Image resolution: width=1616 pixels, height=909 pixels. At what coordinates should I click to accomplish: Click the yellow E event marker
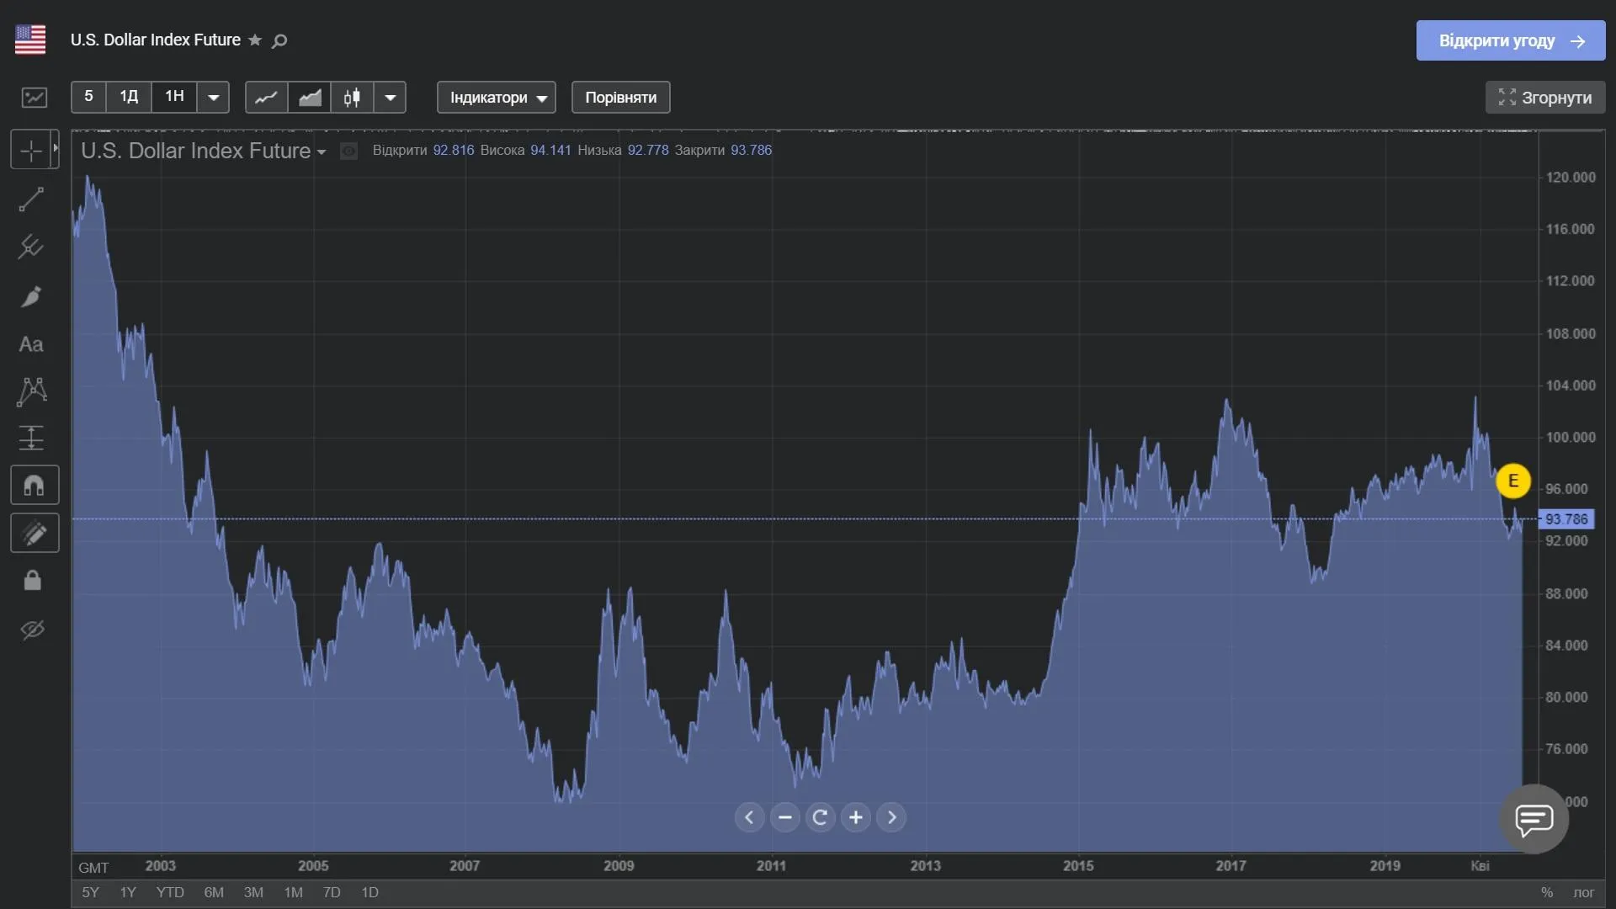click(1512, 481)
